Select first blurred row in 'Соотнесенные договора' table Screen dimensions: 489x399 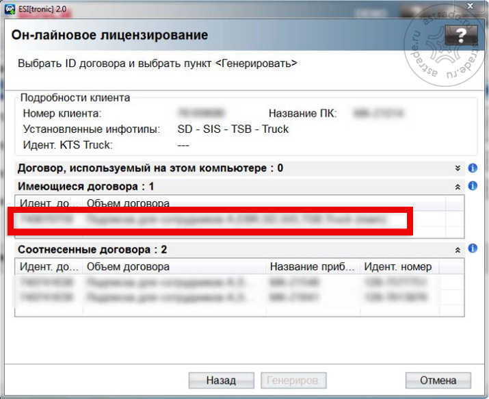click(x=239, y=282)
